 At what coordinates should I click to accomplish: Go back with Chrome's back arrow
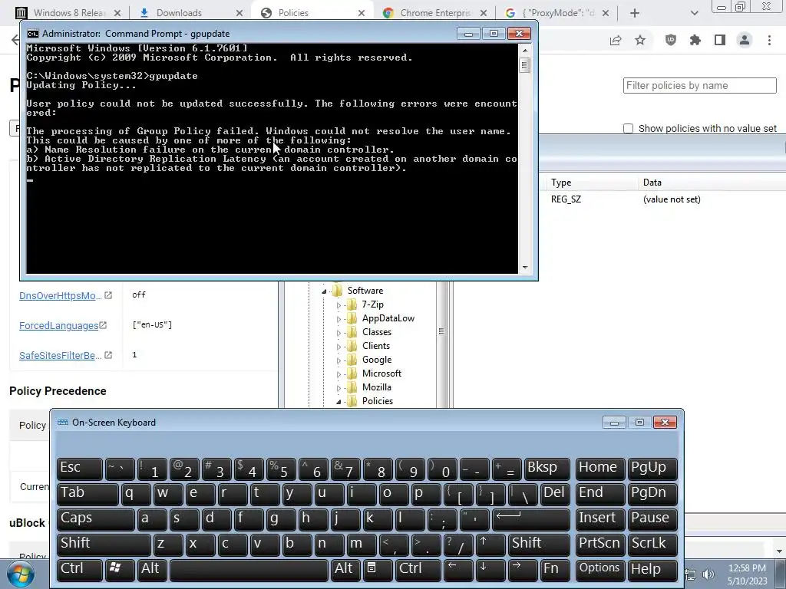(15, 40)
